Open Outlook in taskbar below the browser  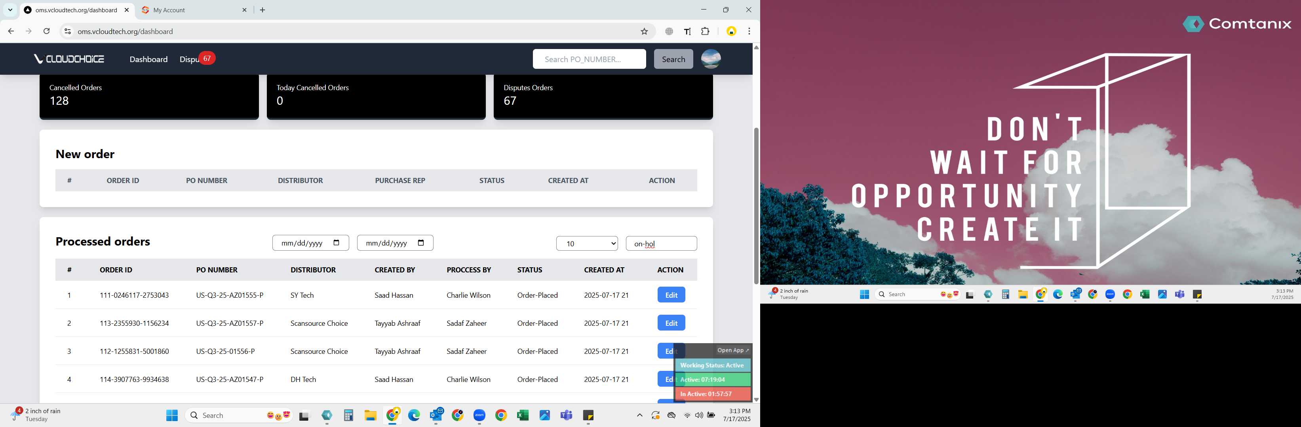click(x=436, y=416)
